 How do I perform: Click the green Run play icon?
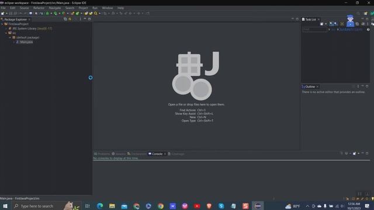[56, 13]
